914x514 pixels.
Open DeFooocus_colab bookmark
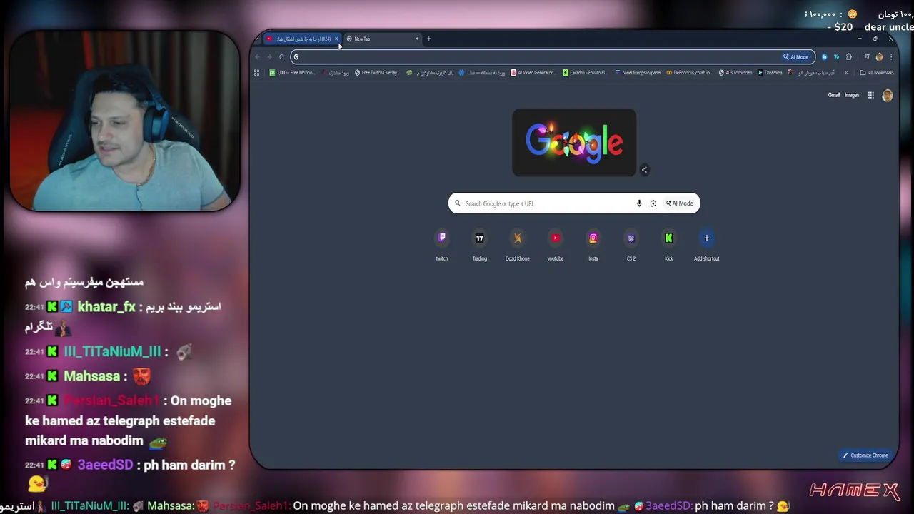690,72
